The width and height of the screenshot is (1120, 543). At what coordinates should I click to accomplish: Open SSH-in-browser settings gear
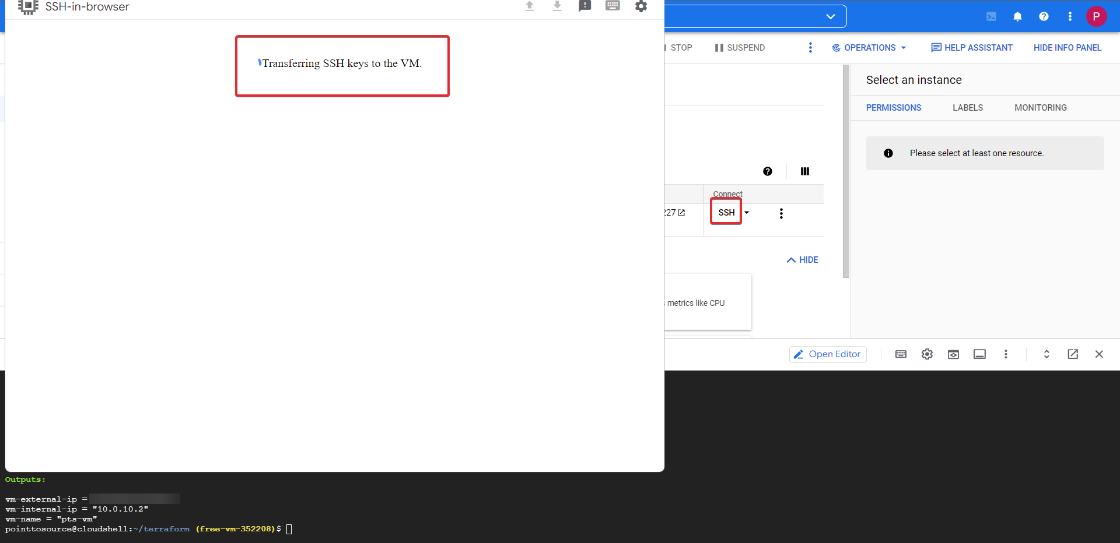(641, 6)
